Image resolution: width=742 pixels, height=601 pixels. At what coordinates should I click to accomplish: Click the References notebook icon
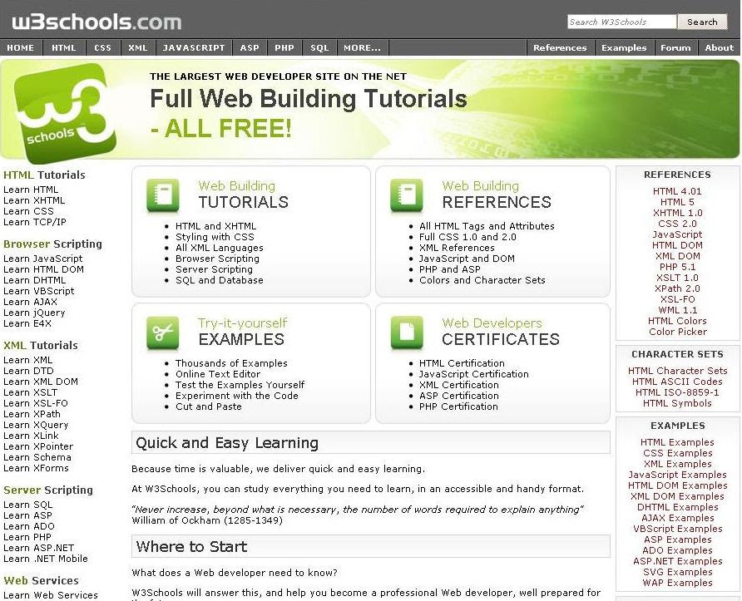click(x=407, y=195)
